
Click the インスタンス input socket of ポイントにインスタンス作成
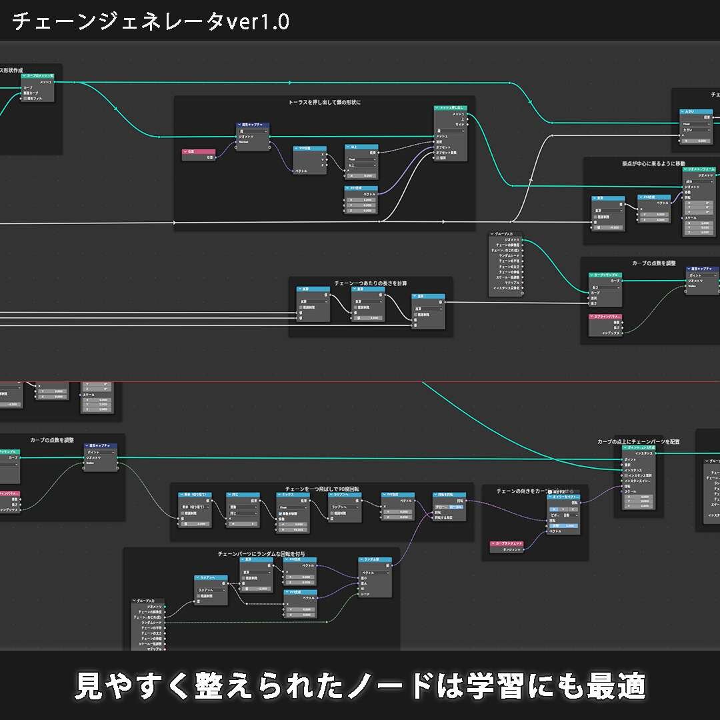(x=622, y=470)
